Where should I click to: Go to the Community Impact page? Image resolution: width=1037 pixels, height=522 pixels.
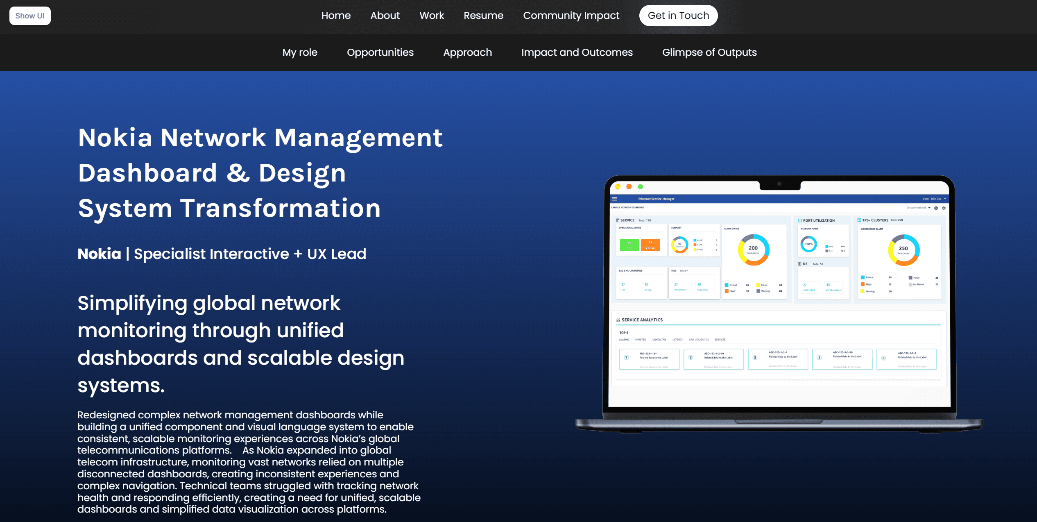coord(571,16)
